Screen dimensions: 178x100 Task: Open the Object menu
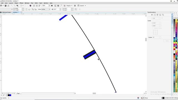(x=16, y=3)
